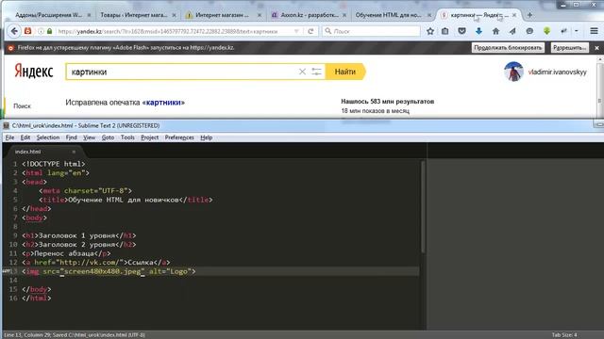Click the Flash plugin warning icon

(10, 48)
